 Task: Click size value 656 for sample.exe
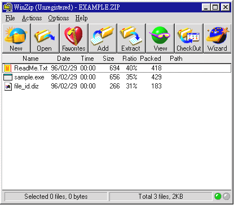(x=114, y=77)
